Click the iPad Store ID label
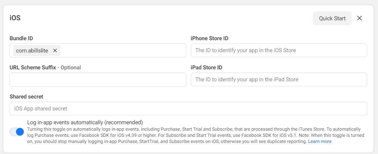Image resolution: width=378 pixels, height=154 pixels. click(x=207, y=67)
